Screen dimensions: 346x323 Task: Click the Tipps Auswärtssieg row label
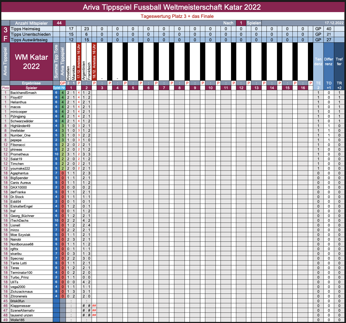pyautogui.click(x=29, y=40)
